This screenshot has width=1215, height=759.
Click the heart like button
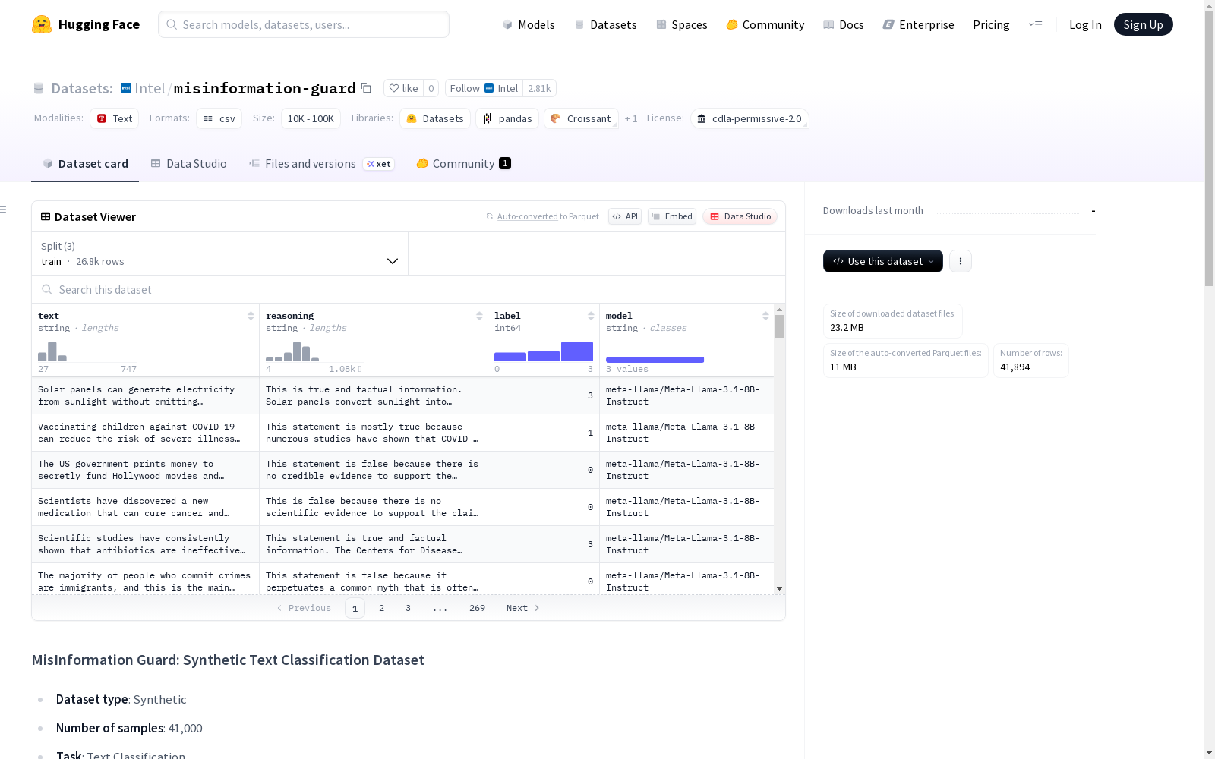click(403, 88)
